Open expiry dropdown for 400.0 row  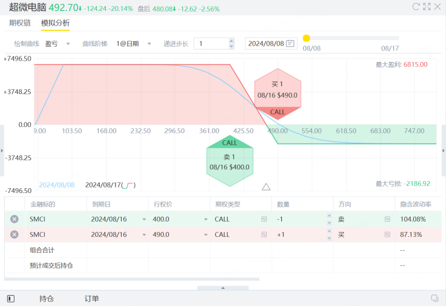click(x=144, y=219)
